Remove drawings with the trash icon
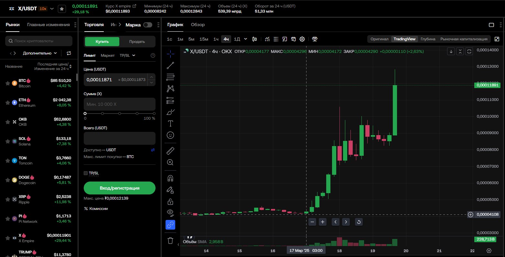The width and height of the screenshot is (505, 257). coord(170,240)
